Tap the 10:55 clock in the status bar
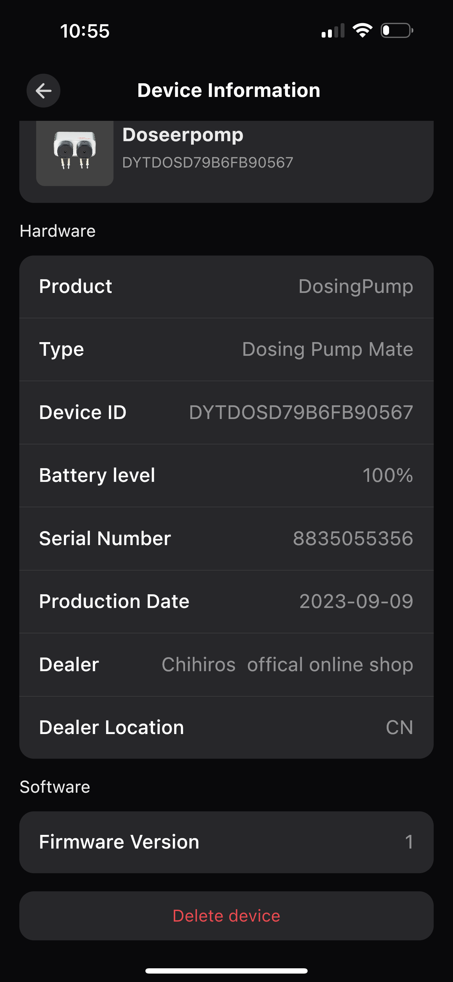The height and width of the screenshot is (982, 453). pos(85,31)
